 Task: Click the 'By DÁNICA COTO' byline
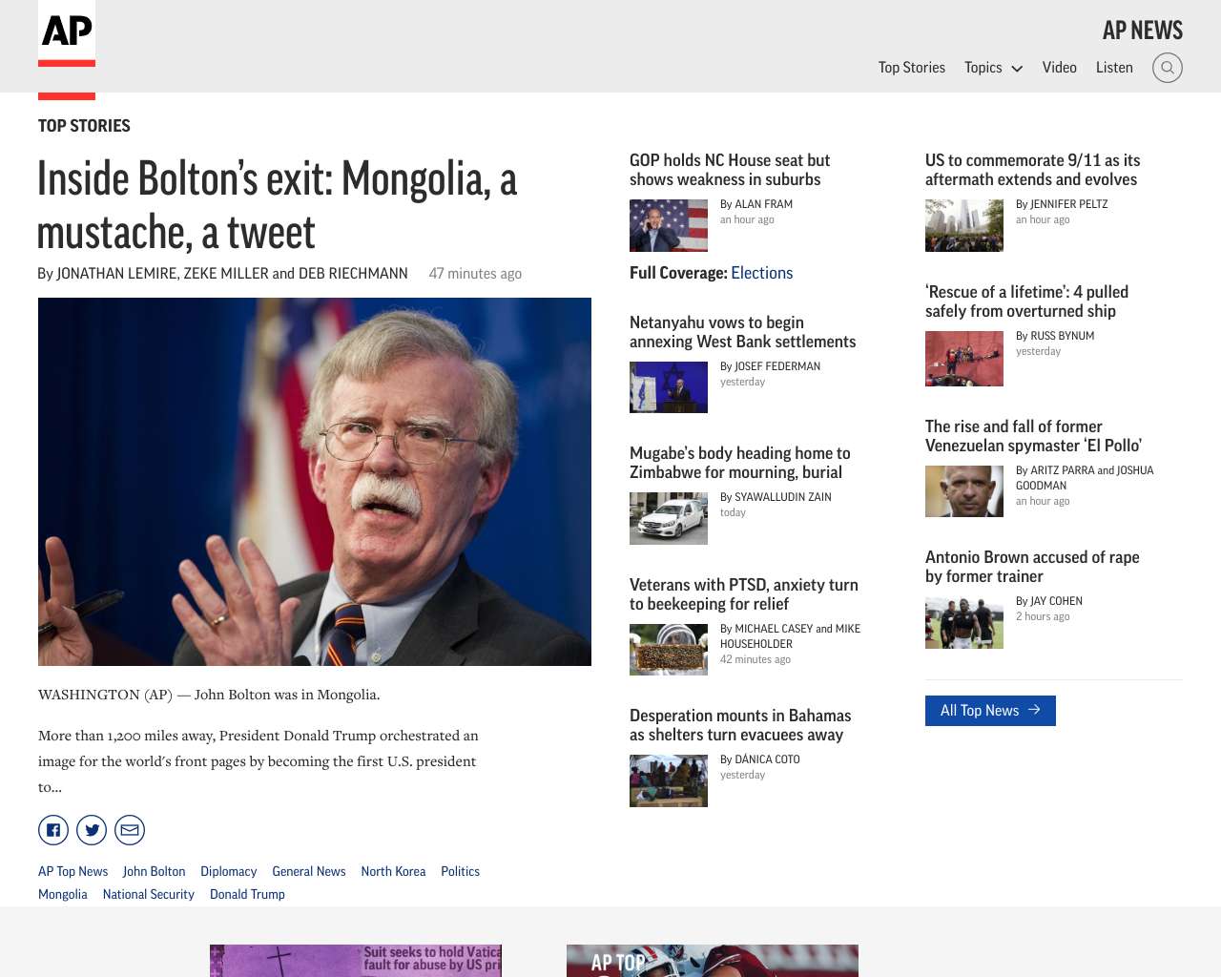(760, 759)
